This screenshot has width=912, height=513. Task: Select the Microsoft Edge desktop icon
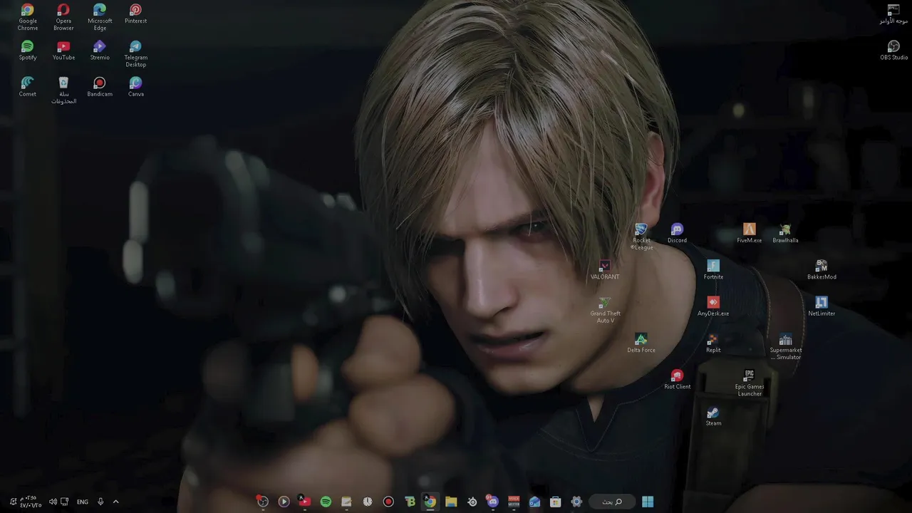(100, 17)
